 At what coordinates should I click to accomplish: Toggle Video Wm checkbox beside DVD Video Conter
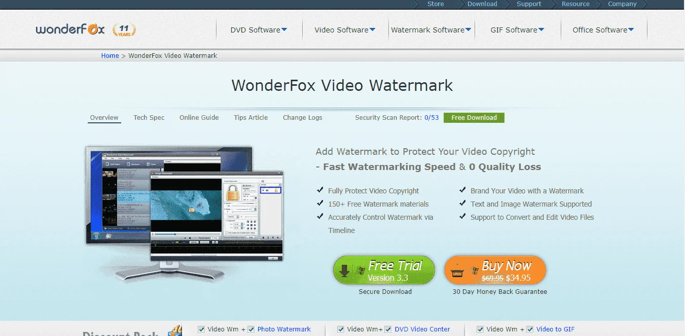click(x=341, y=329)
